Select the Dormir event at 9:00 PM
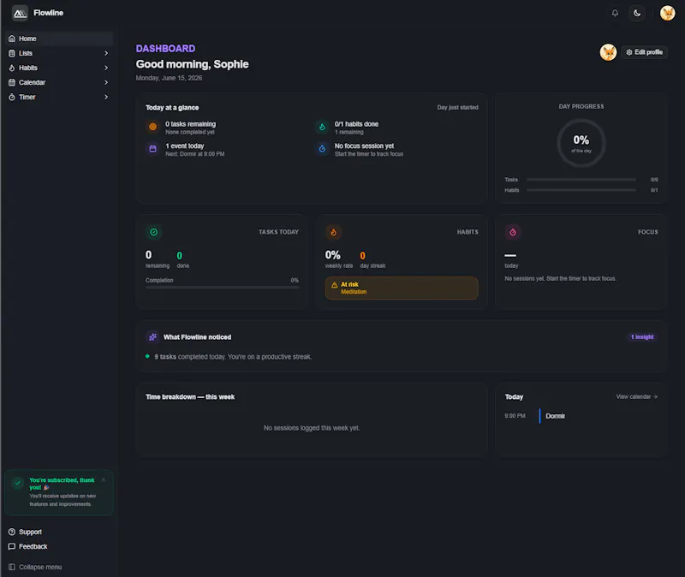Screen dimensions: 685x577 click(x=581, y=416)
